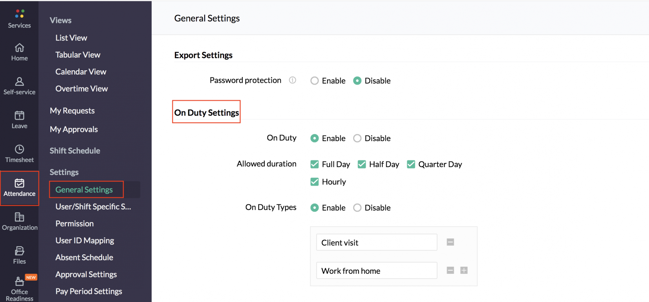Open the Leave module icon
Viewport: 649px width, 302px height.
[x=19, y=116]
